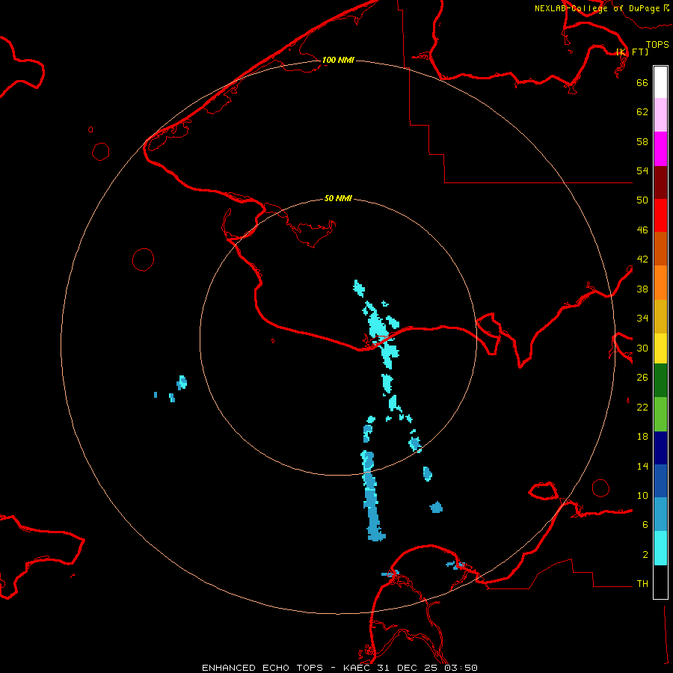
Task: Click the legend value "34"
Action: (642, 319)
